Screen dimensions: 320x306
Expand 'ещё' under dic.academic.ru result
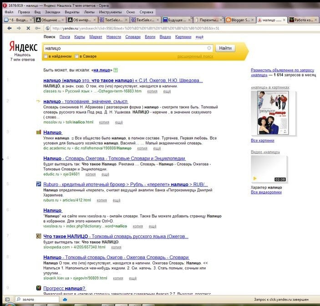coord(157,148)
